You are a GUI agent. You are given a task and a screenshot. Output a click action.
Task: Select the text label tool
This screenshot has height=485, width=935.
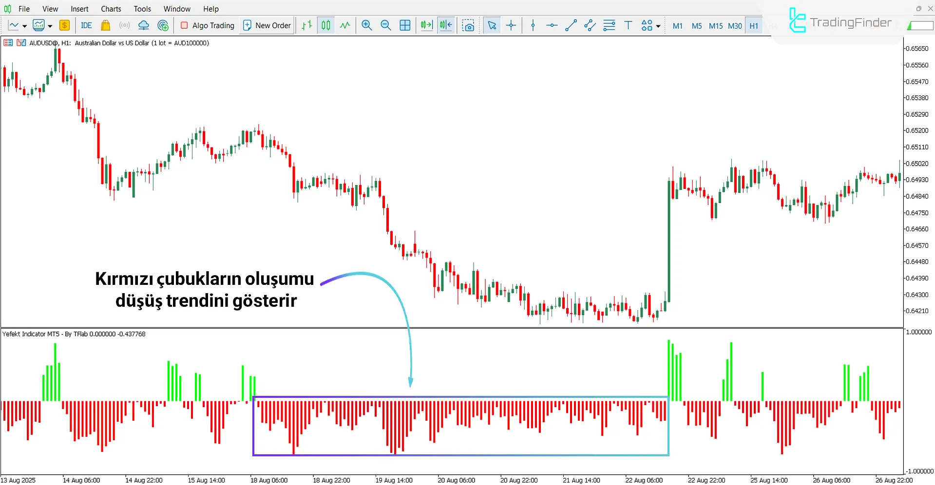(x=628, y=25)
